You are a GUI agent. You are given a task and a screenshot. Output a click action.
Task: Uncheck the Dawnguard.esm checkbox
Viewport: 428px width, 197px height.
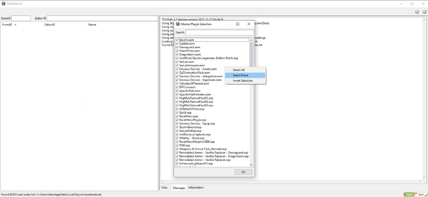[x=177, y=47]
